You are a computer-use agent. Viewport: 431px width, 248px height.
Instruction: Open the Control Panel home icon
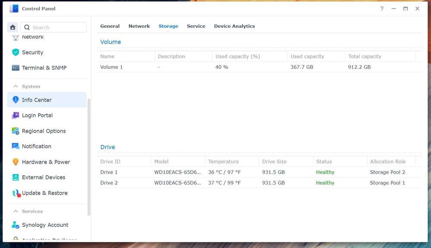12,27
